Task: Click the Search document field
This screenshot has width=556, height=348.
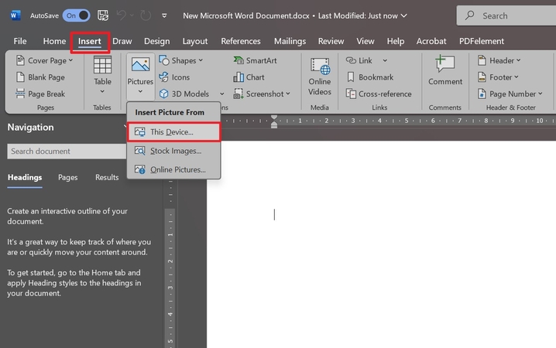Action: [x=67, y=151]
